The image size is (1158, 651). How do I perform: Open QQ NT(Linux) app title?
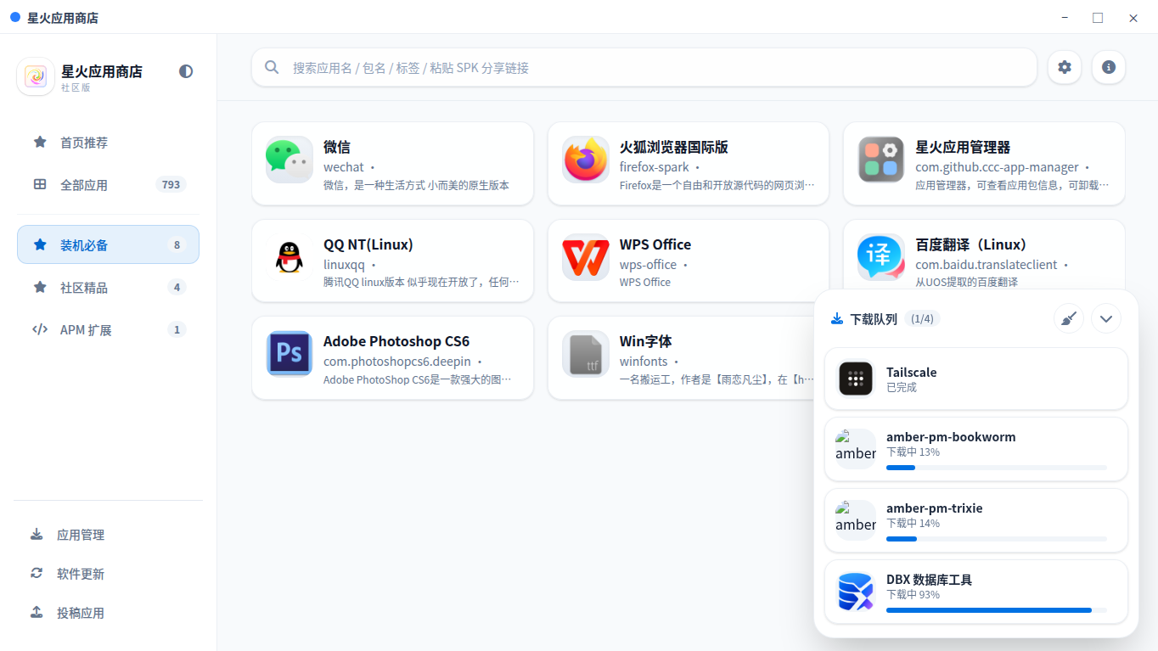pos(368,244)
